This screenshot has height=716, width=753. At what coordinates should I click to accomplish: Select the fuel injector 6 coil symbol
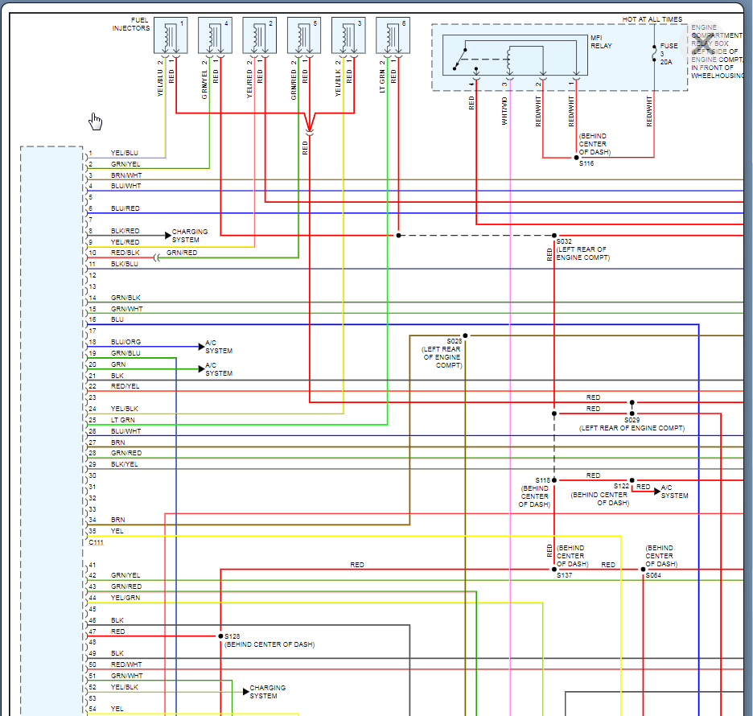[393, 36]
